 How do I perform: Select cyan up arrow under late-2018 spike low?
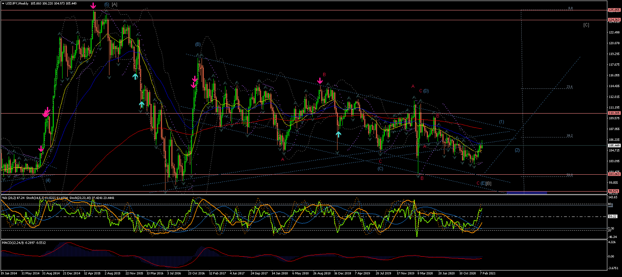tap(338, 134)
